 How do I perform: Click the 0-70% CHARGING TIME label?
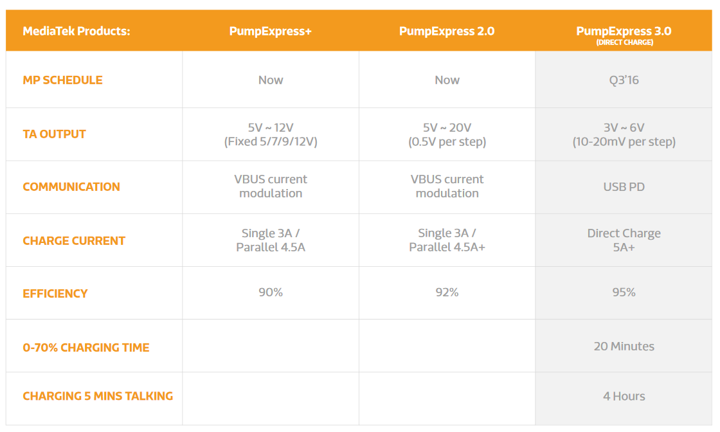86,348
